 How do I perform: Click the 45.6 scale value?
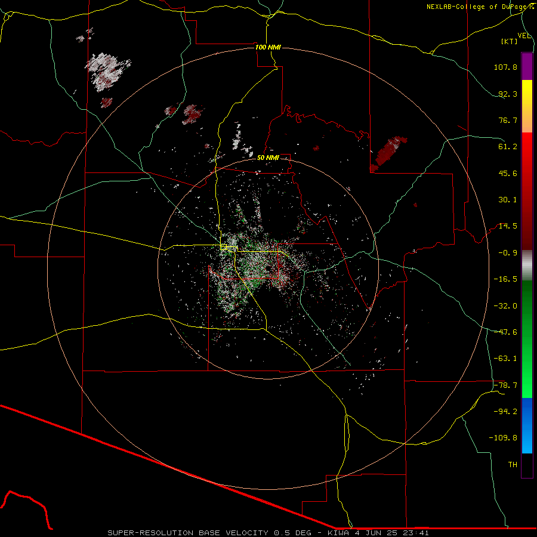point(508,173)
